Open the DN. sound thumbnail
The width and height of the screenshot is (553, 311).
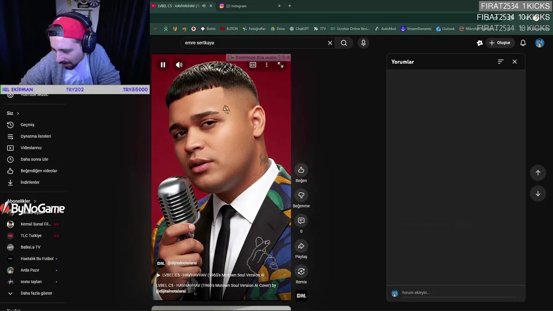pyautogui.click(x=302, y=295)
